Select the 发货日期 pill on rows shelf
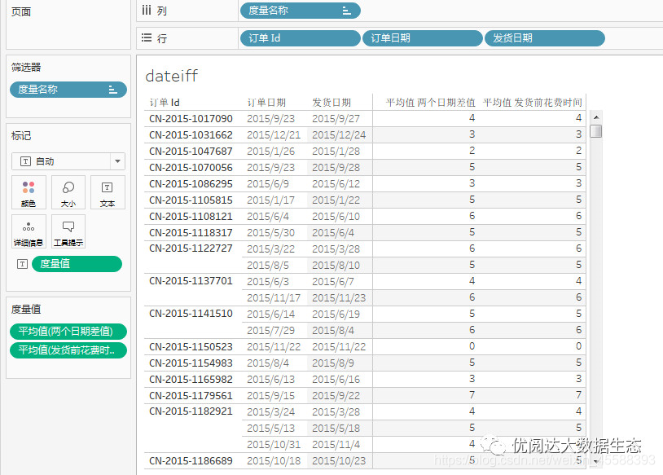 545,38
